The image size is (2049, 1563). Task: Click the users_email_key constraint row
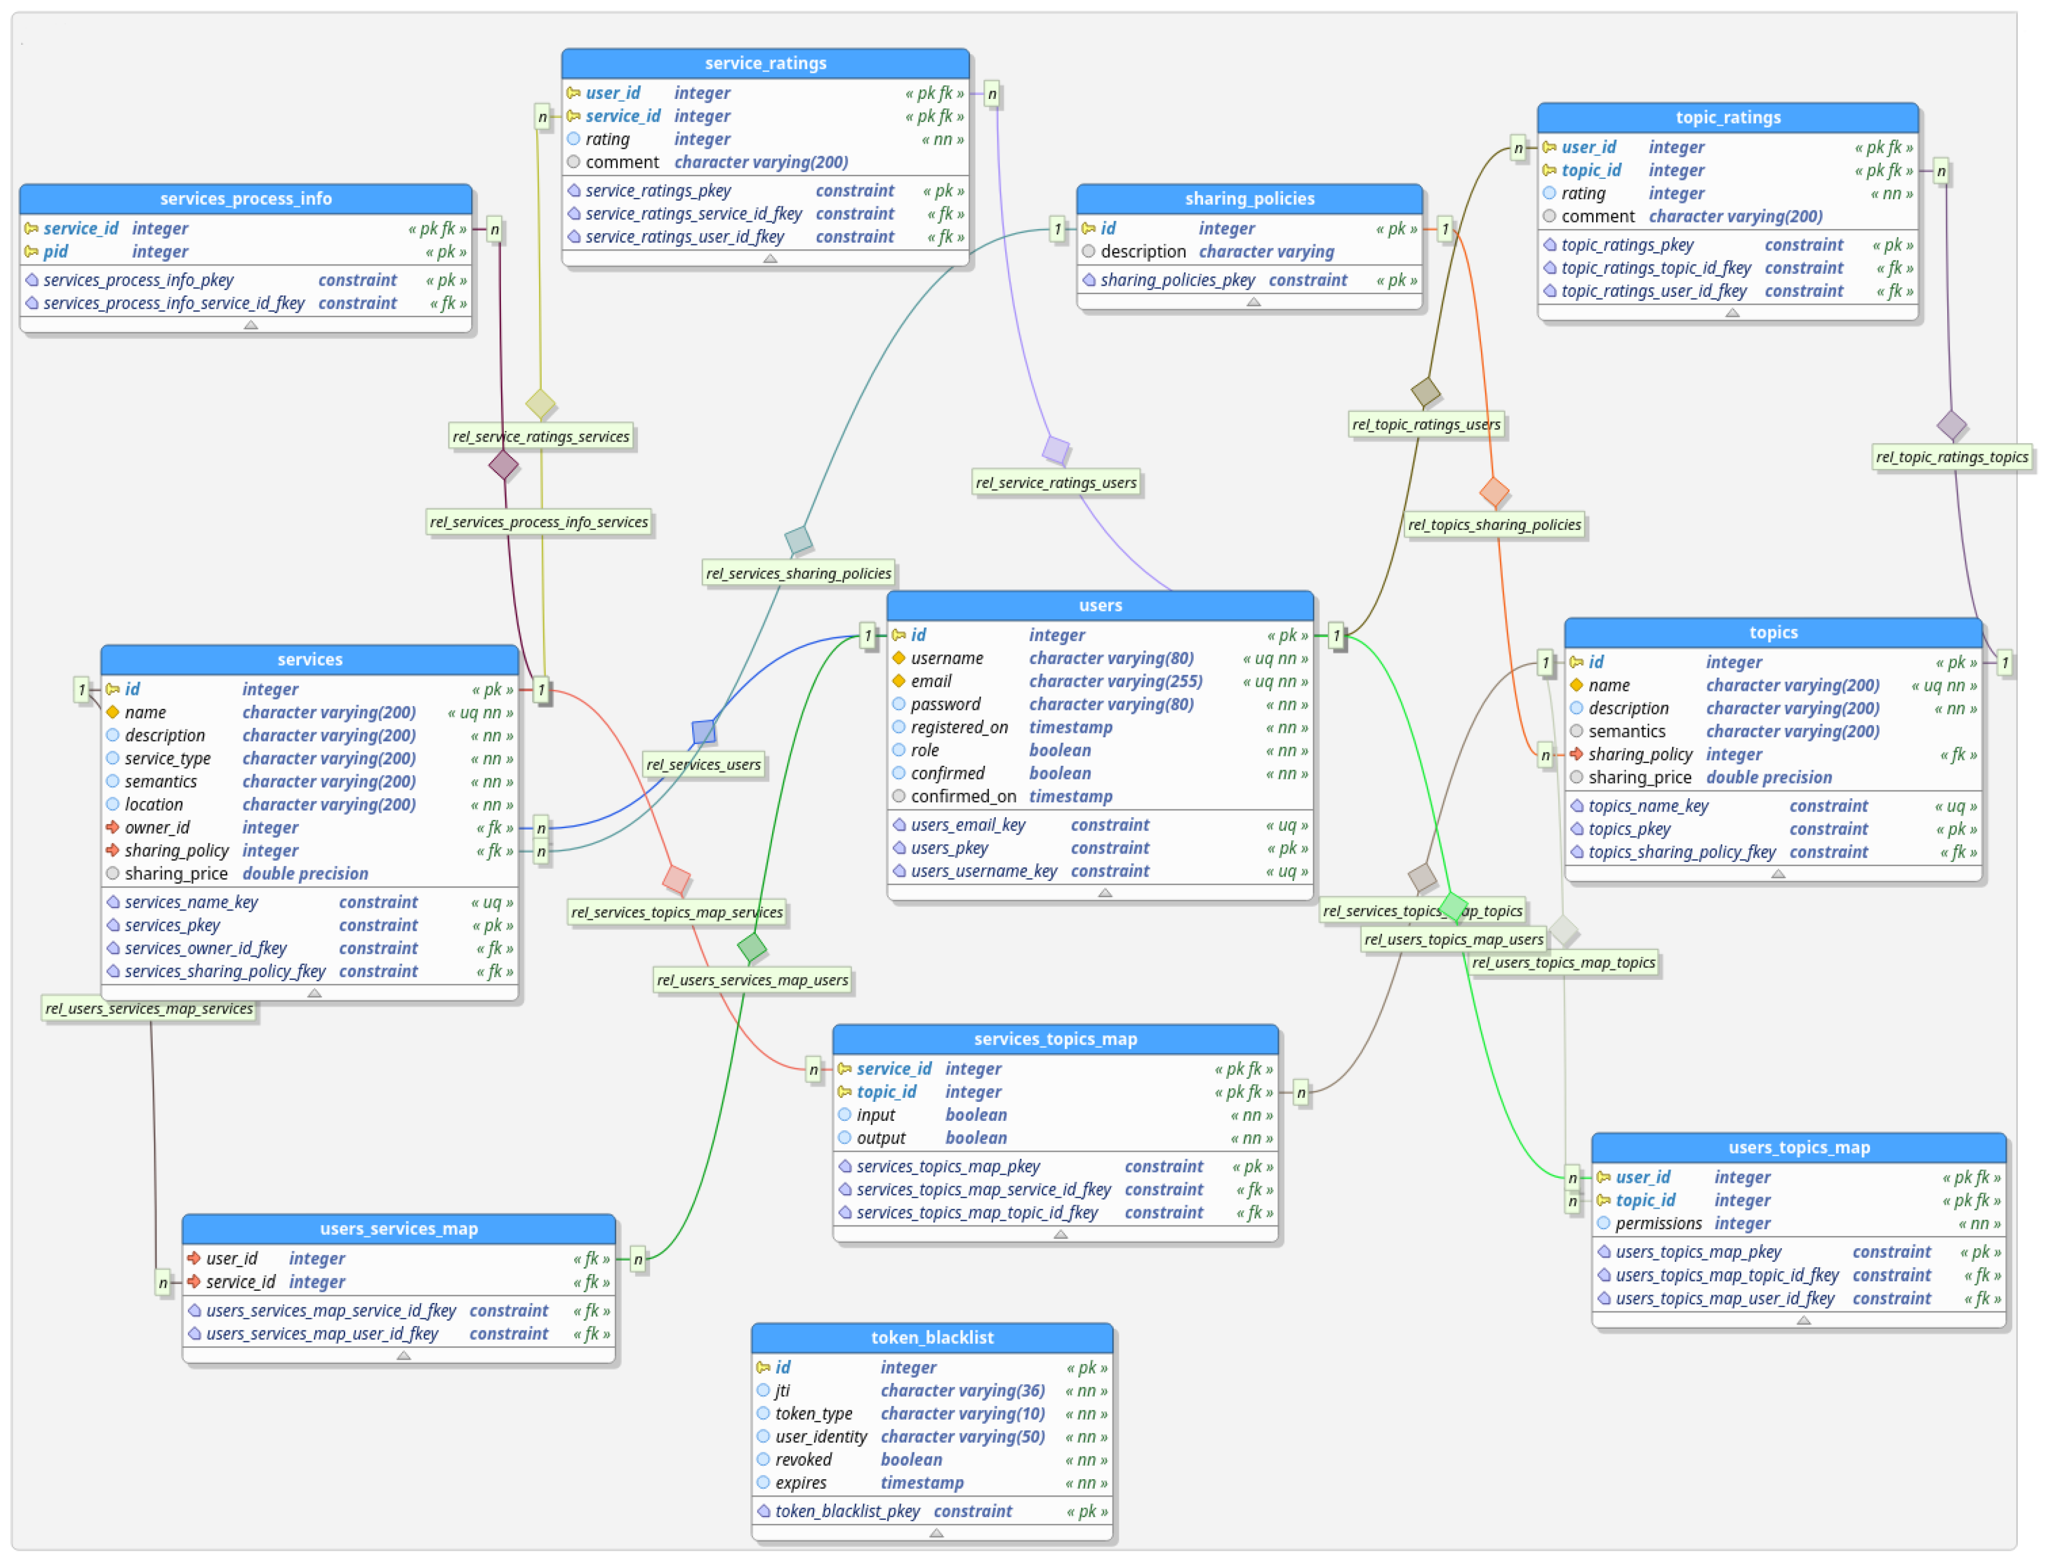pos(1100,825)
